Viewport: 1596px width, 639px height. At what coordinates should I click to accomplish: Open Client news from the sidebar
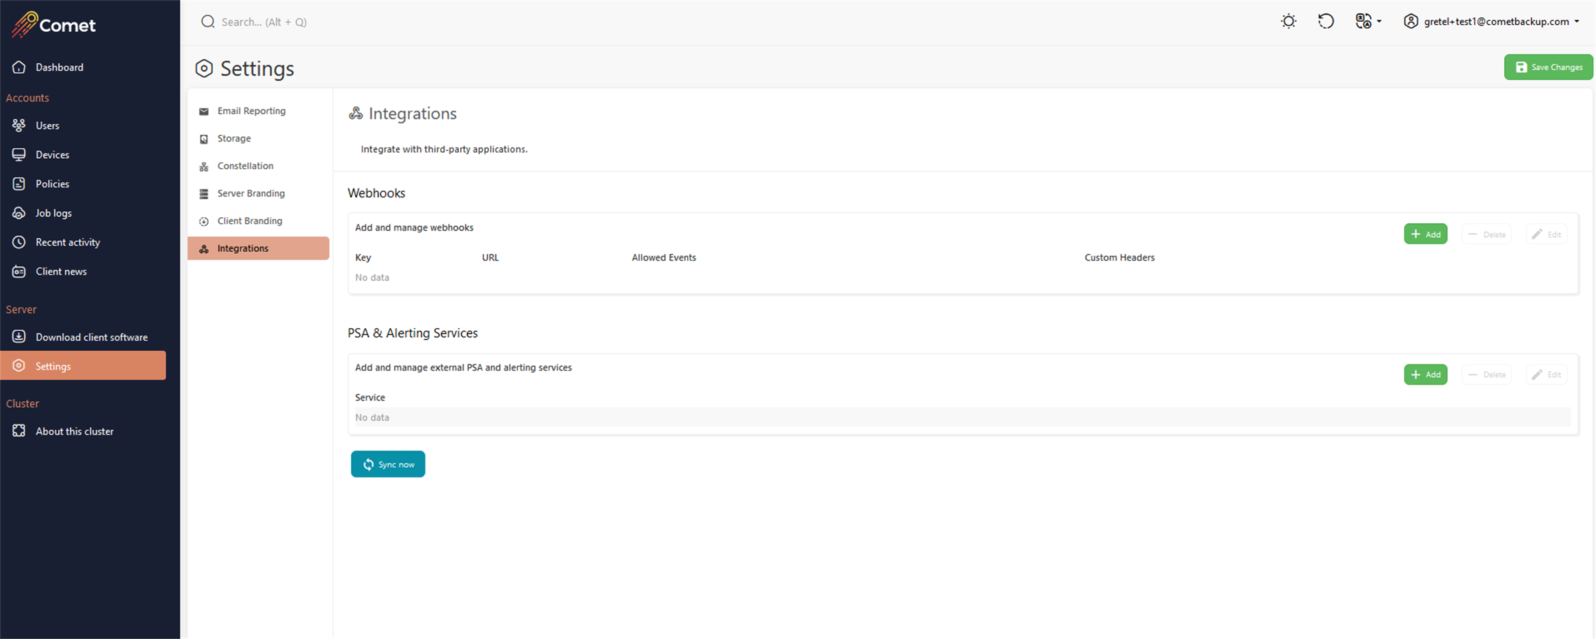(x=61, y=271)
